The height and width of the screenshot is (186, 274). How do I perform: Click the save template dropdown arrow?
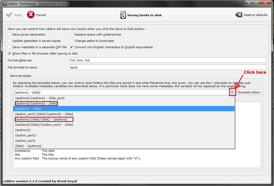pyautogui.click(x=232, y=92)
